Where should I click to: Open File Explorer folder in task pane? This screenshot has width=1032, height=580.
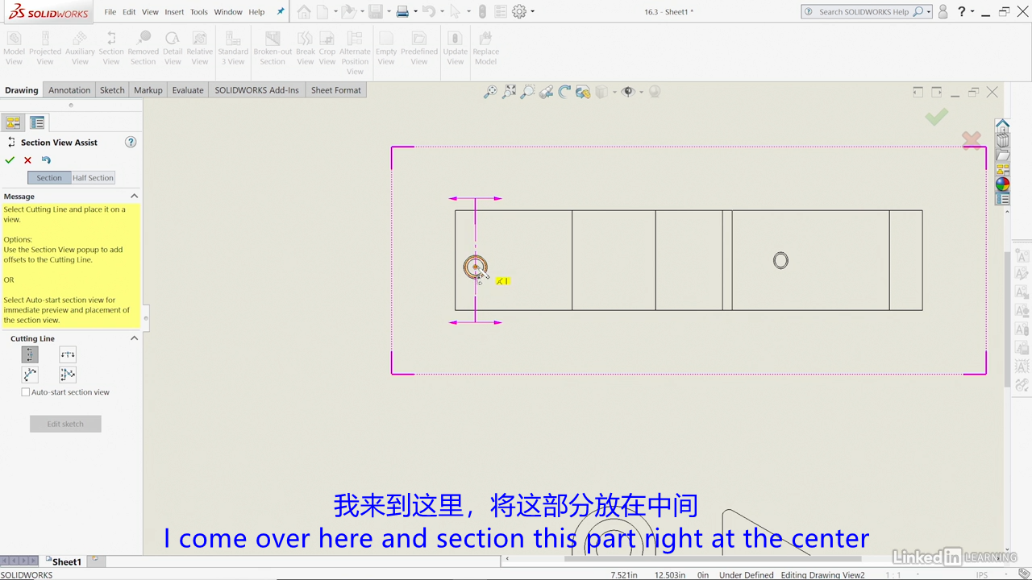[1002, 155]
